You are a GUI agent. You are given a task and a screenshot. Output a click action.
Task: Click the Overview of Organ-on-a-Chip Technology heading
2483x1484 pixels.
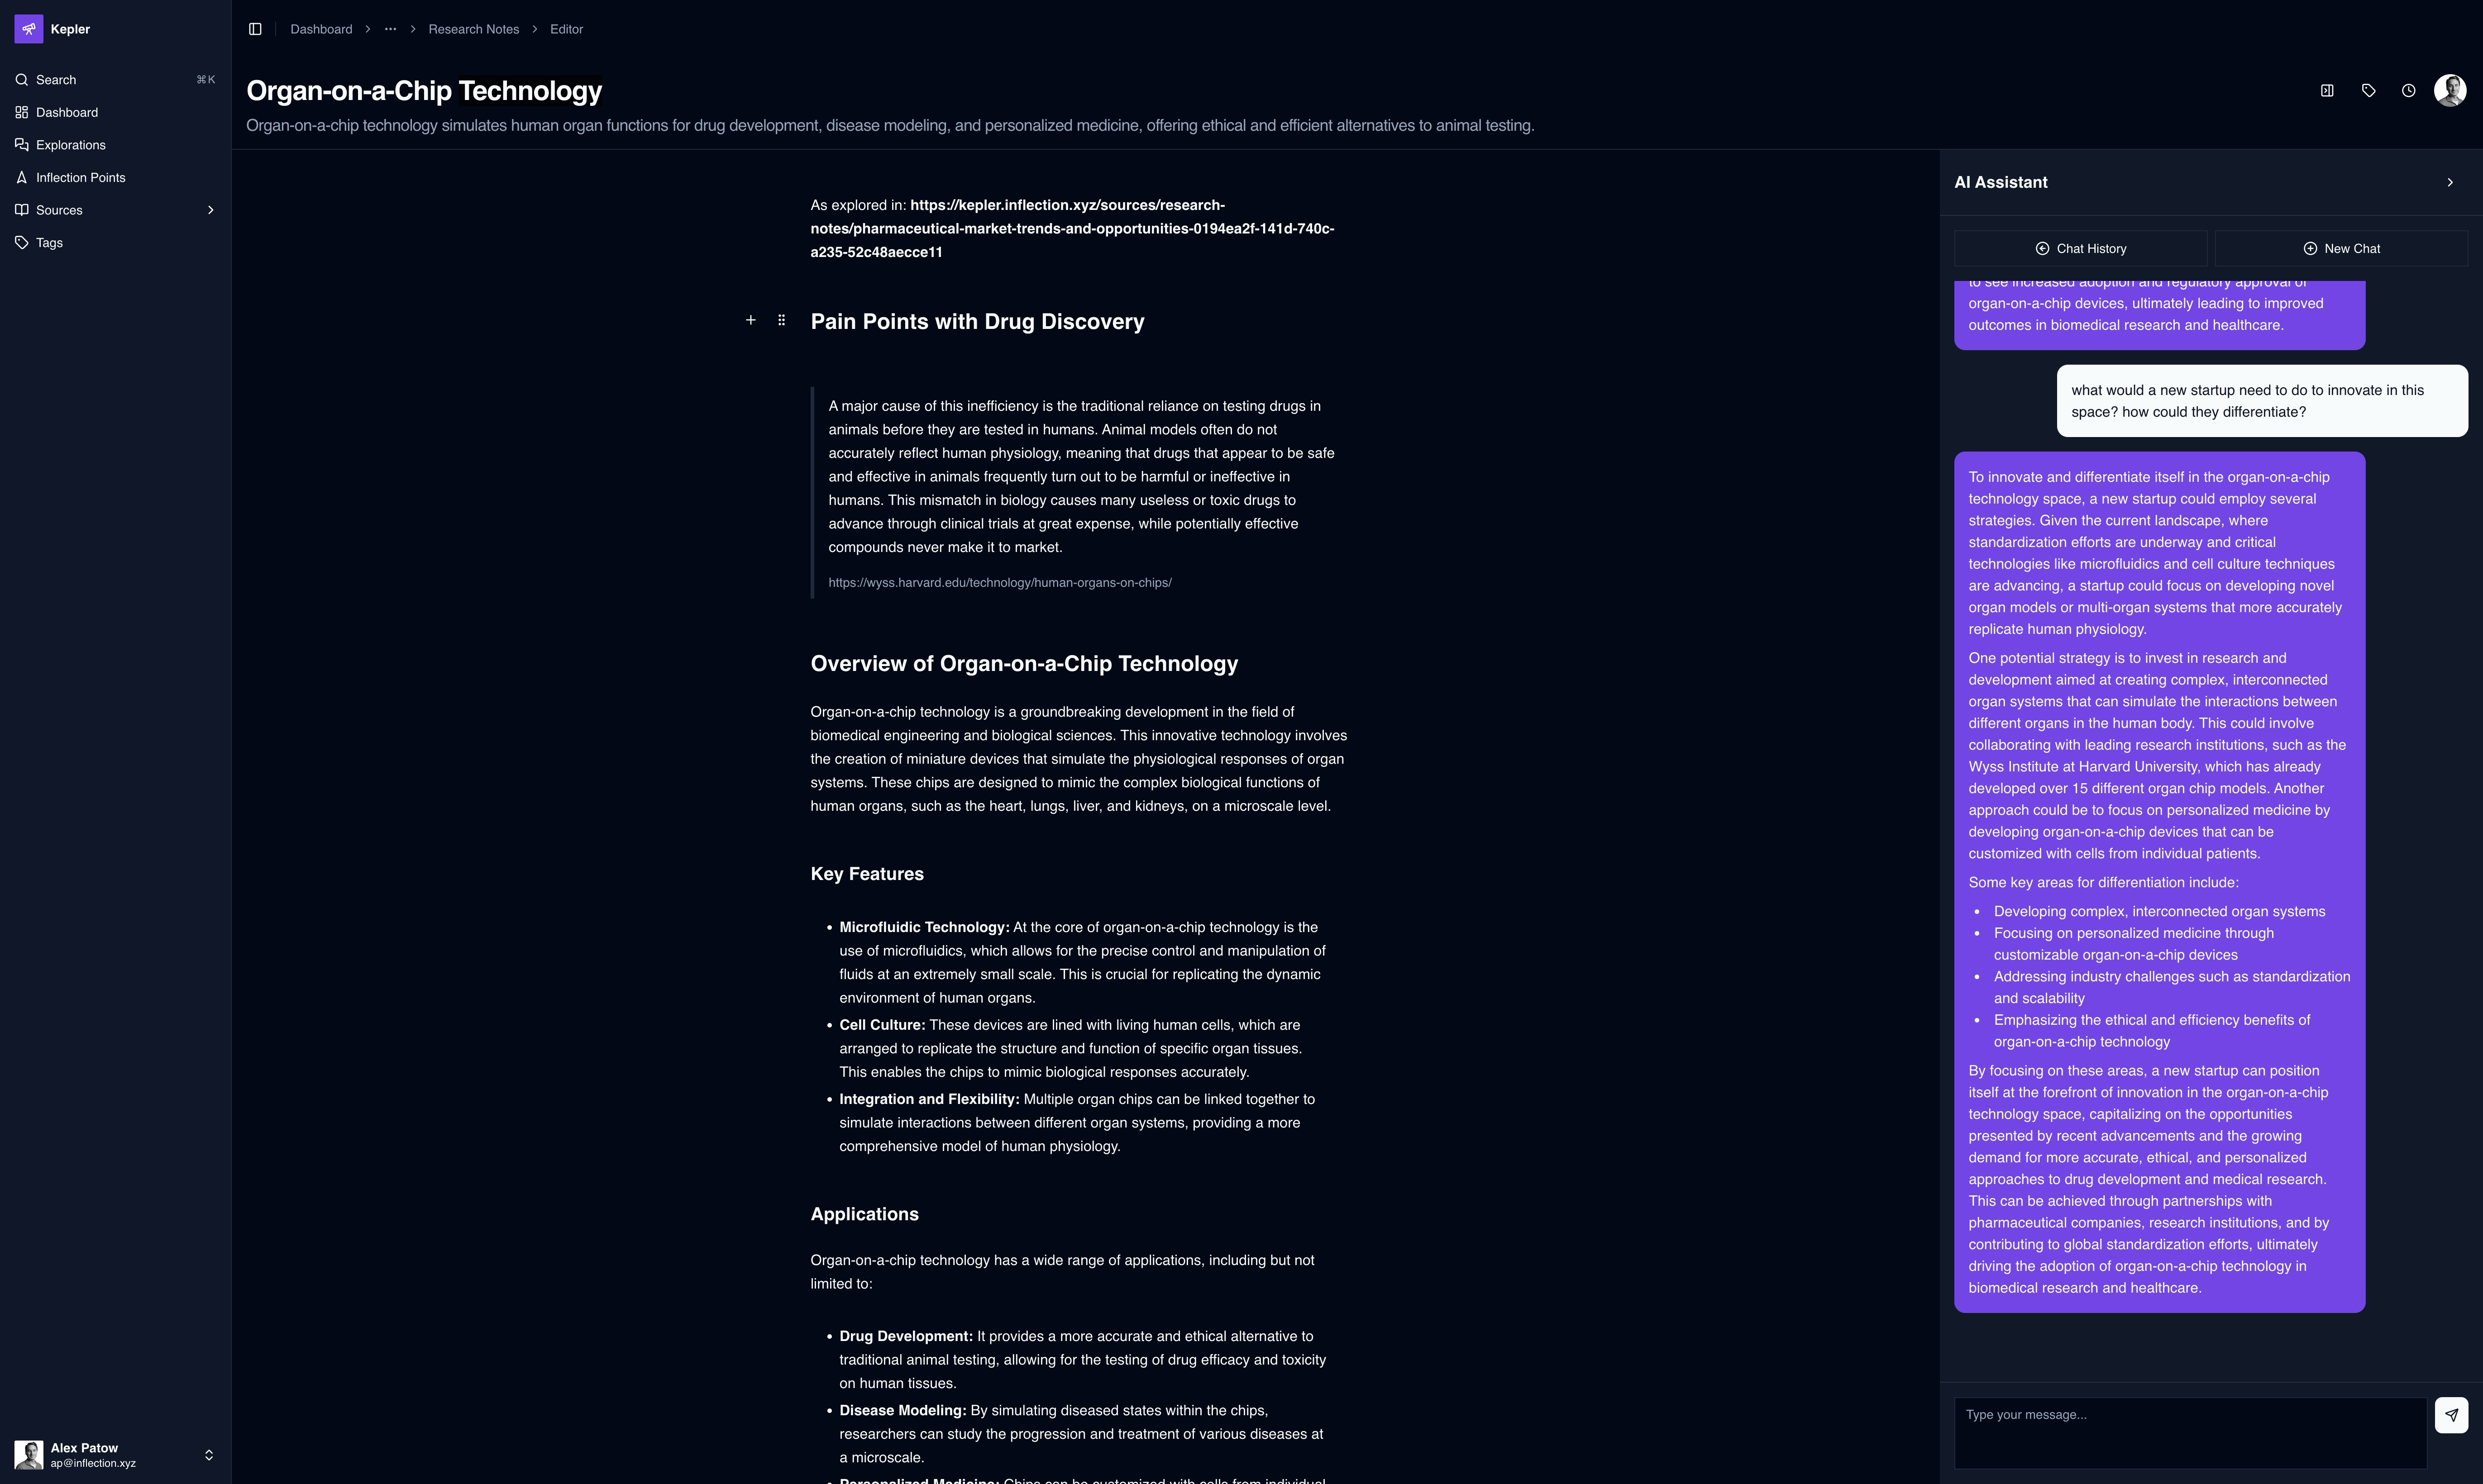pyautogui.click(x=1024, y=664)
